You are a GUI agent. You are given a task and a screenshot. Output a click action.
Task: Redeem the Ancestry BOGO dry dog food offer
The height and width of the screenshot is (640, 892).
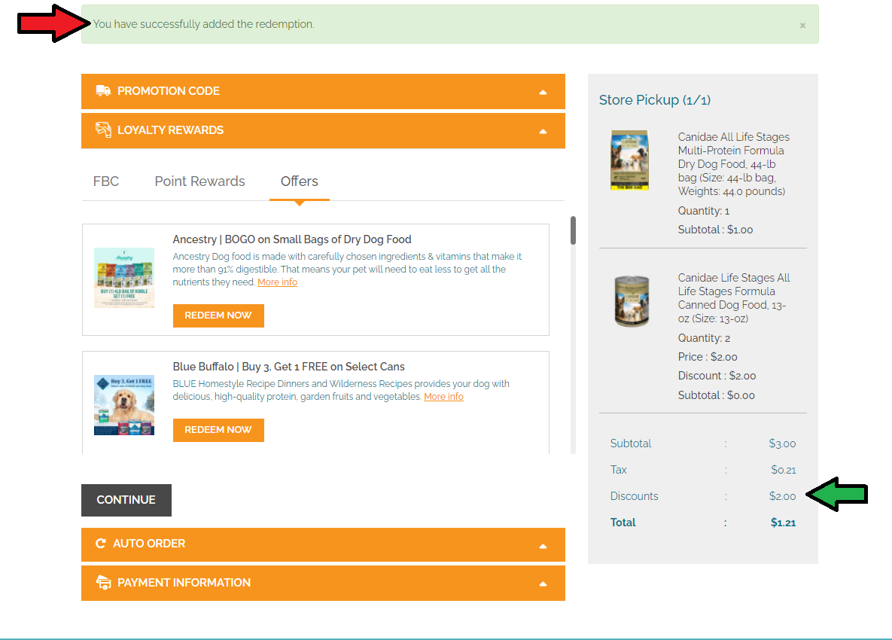[x=218, y=315]
